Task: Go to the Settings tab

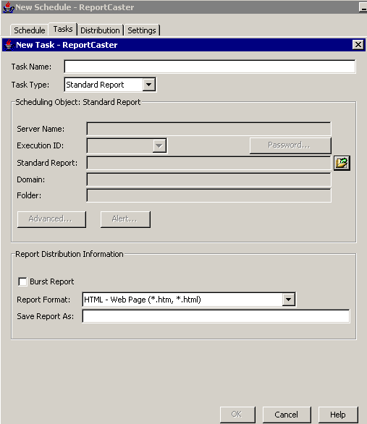Action: pos(142,30)
